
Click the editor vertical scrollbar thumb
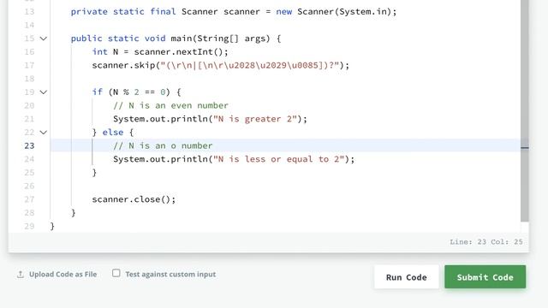tap(525, 110)
